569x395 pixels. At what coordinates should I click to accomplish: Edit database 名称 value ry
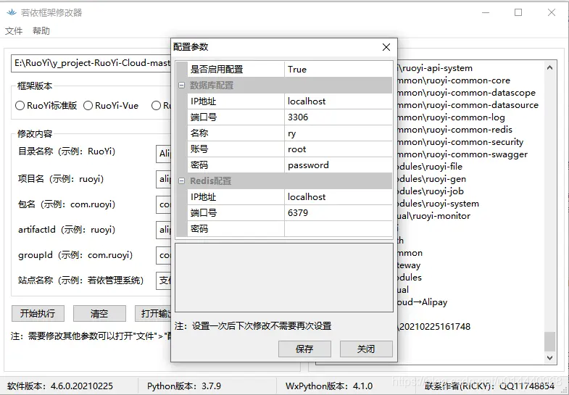(x=339, y=133)
